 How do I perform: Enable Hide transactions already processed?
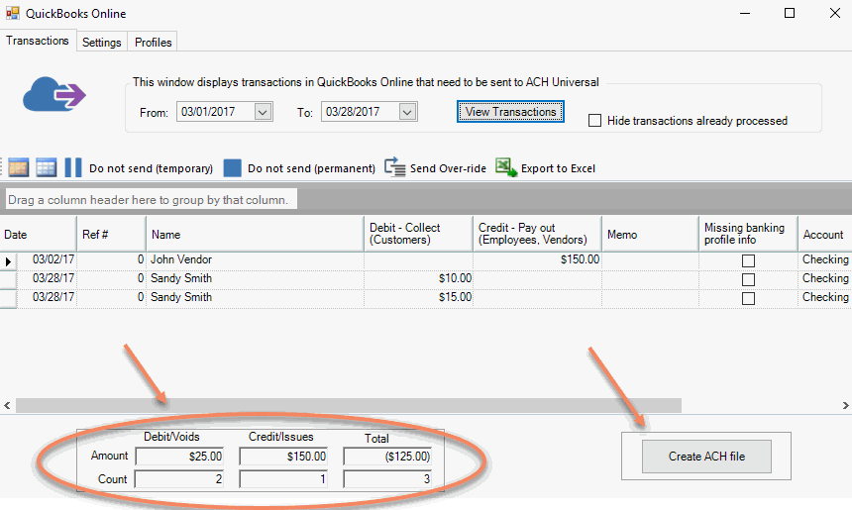(x=595, y=121)
